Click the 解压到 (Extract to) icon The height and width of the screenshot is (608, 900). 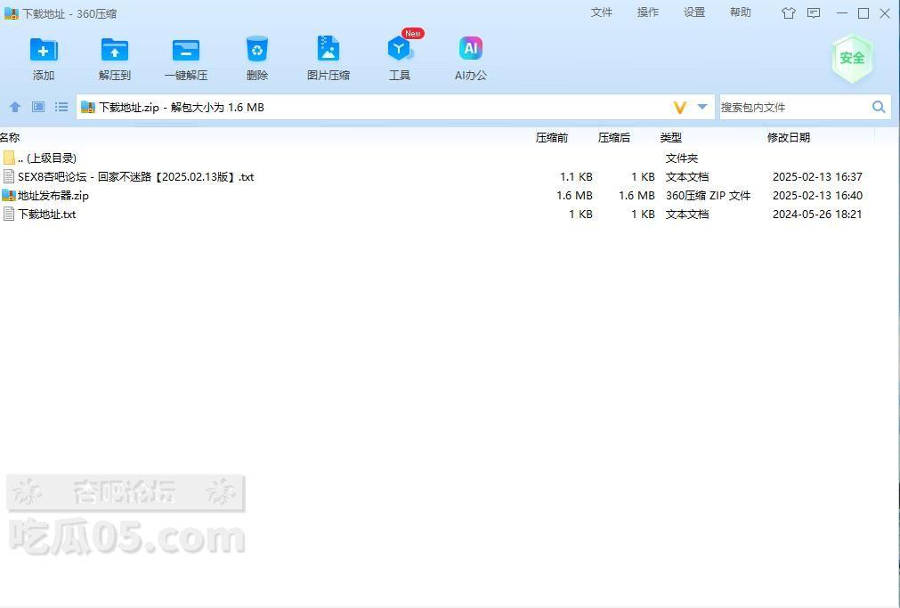[x=114, y=50]
